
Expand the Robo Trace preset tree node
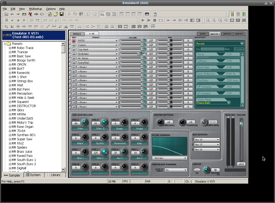(10, 48)
